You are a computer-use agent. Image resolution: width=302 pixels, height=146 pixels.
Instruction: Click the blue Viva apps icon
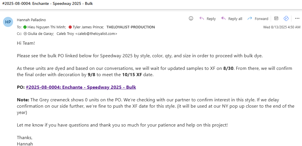(x=286, y=18)
